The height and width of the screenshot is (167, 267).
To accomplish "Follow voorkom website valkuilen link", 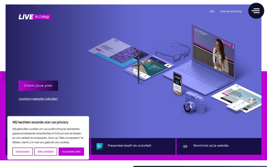I will 38,99.
